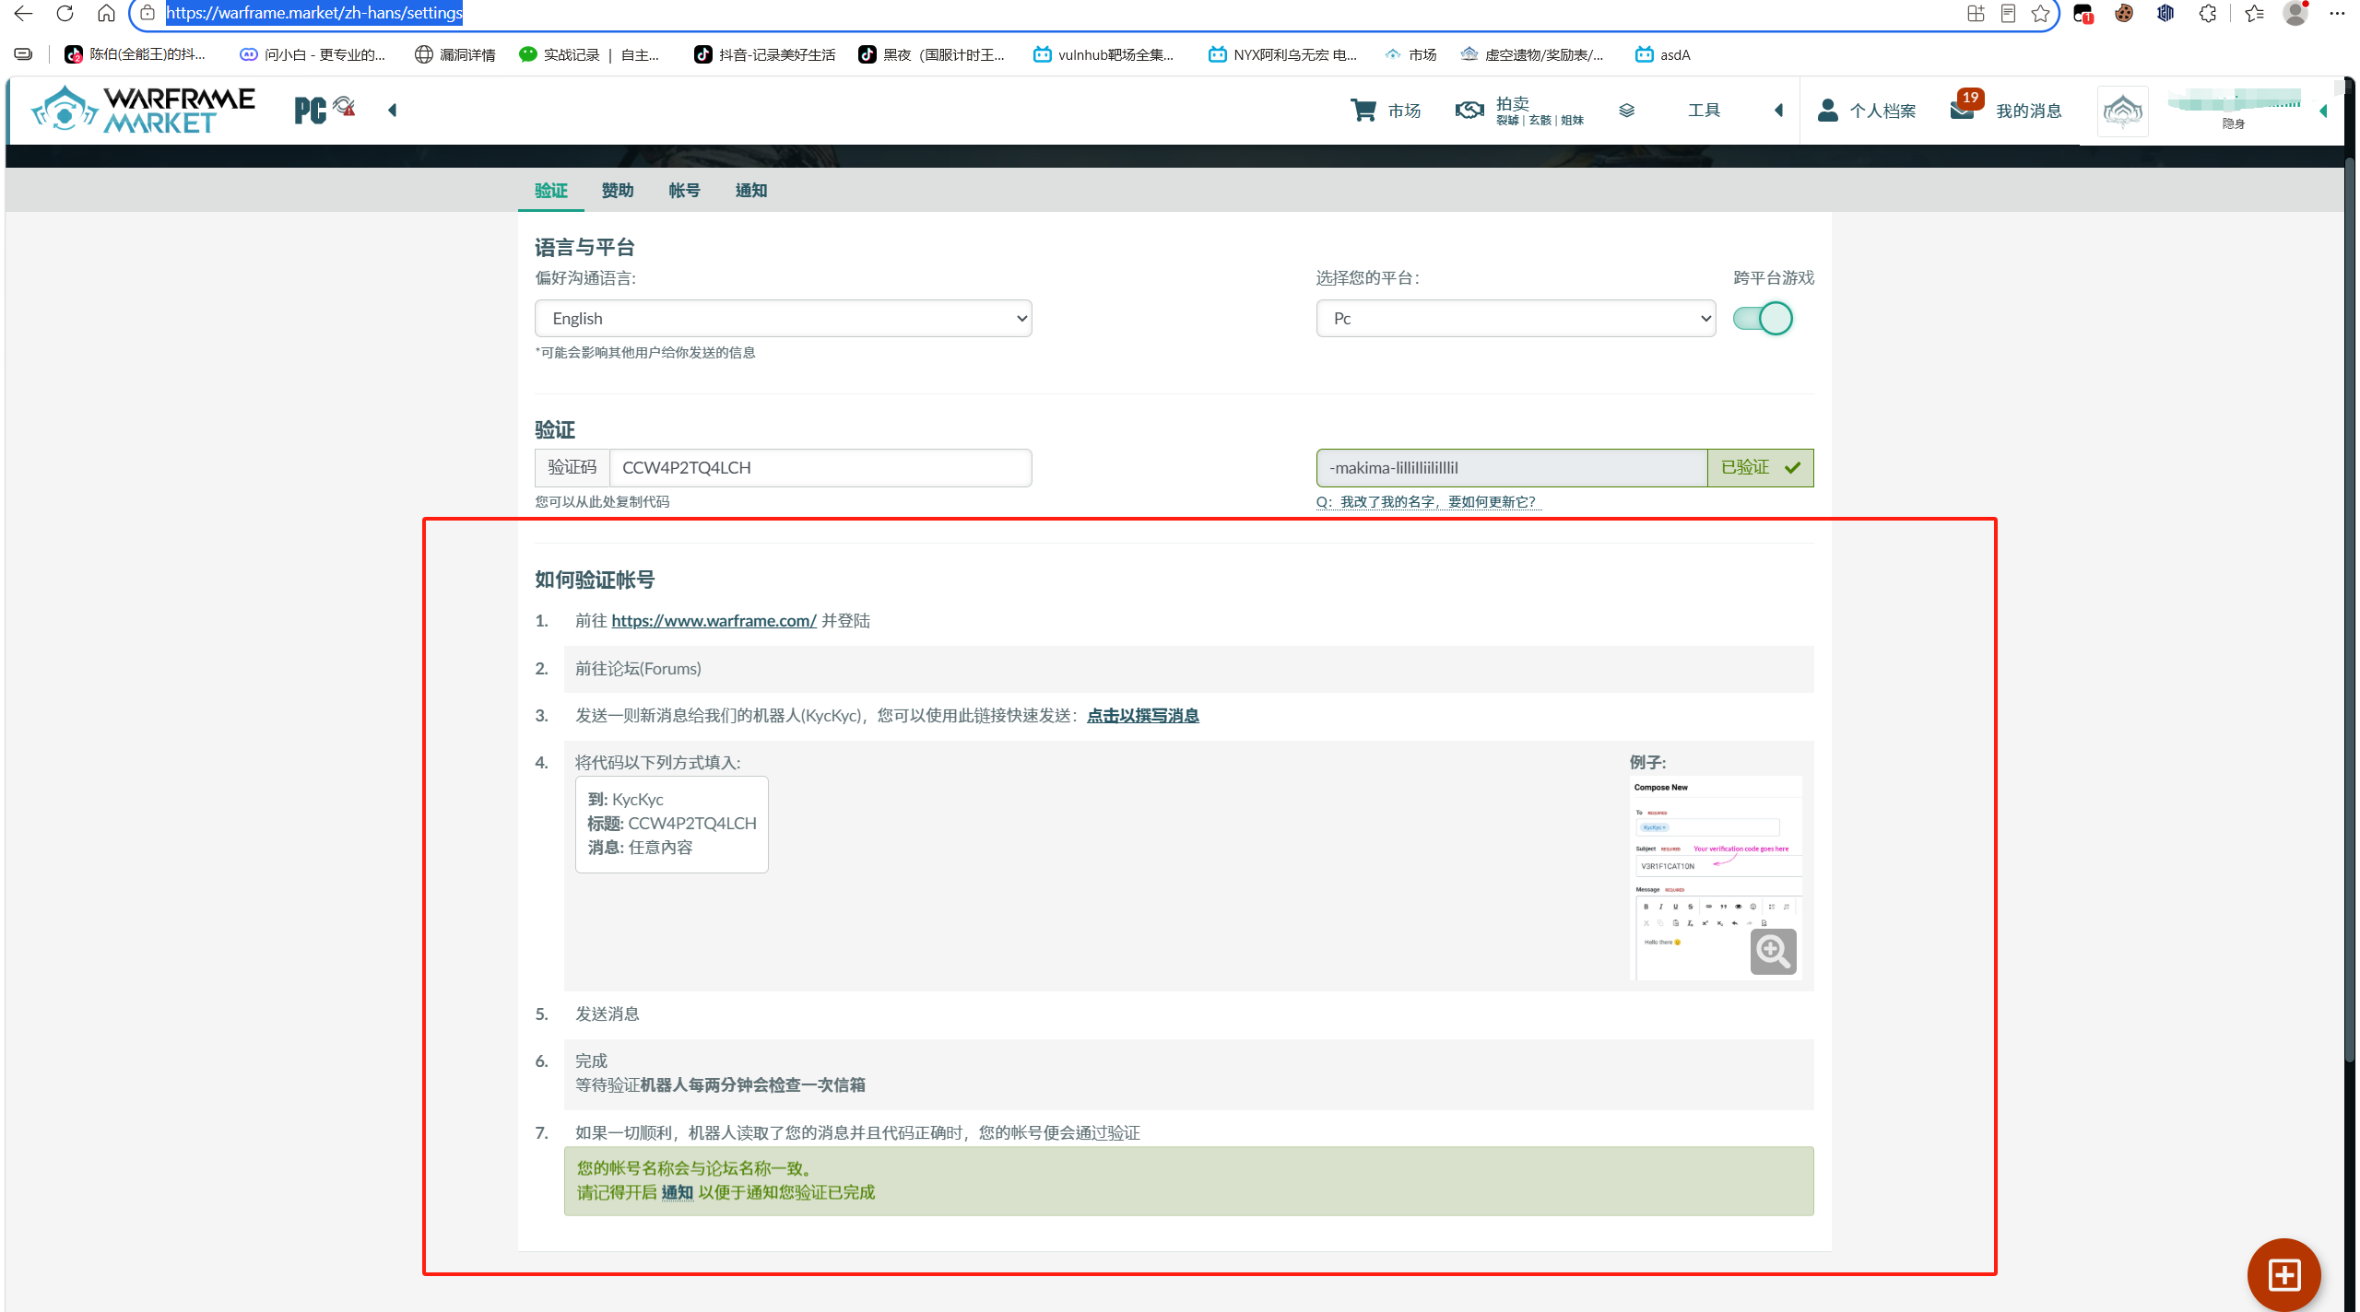
Task: Select the URL in address bar
Action: click(x=314, y=13)
